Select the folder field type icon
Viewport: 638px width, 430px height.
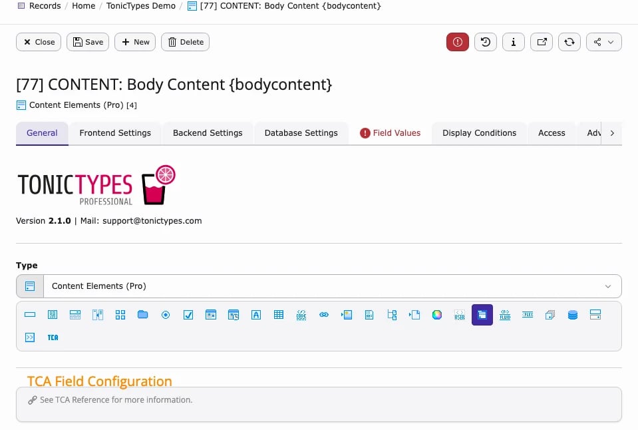click(143, 315)
